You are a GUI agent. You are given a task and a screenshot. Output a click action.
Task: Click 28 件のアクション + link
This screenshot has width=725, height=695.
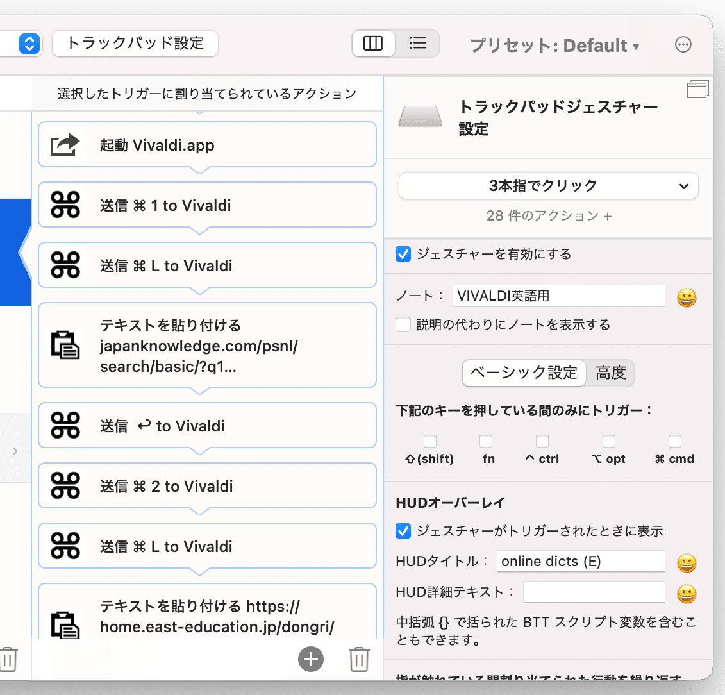point(549,215)
